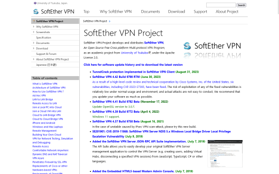This screenshot has width=279, height=174.
Task: Open SoftEther VPN 4.39 Build 9772 Beta link
Action: click(x=116, y=111)
